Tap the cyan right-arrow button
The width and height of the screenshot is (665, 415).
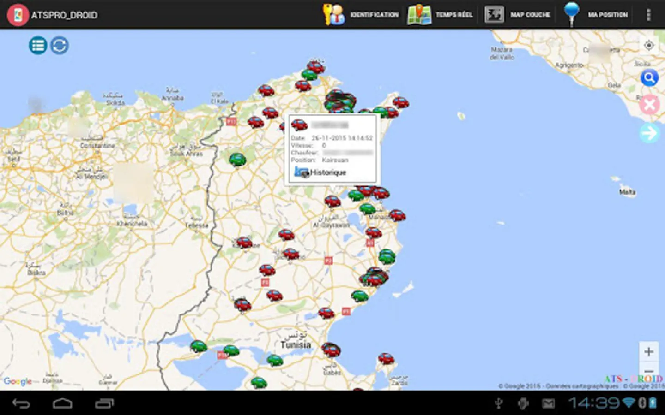[x=649, y=133]
